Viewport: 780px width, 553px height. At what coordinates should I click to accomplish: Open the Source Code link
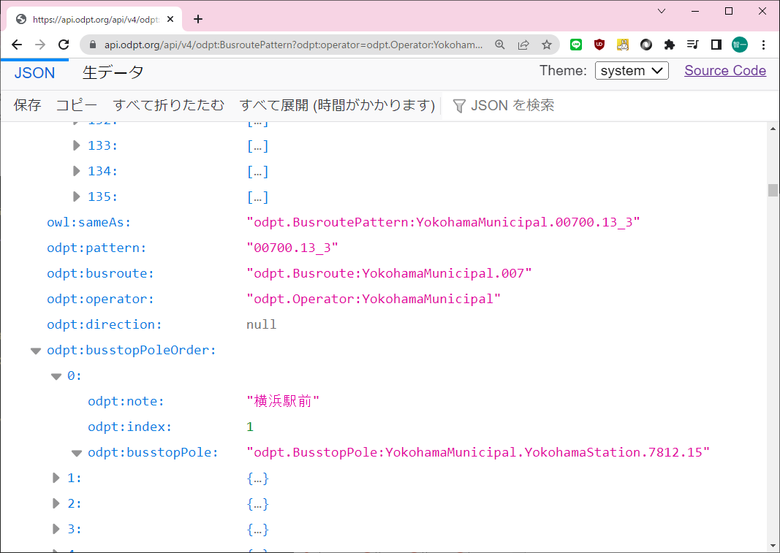(x=724, y=71)
